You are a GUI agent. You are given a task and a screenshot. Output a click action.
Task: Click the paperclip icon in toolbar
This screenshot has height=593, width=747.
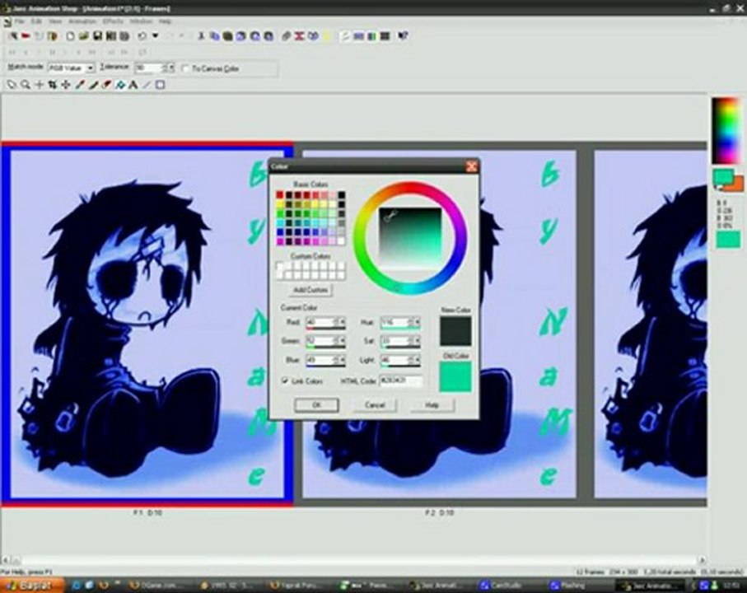[286, 36]
